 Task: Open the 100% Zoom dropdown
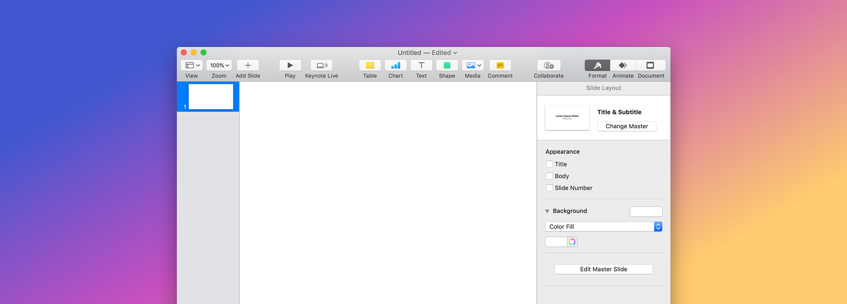coord(219,65)
